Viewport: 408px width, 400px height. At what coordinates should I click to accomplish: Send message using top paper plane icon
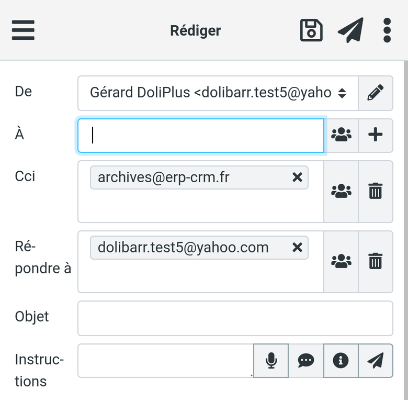pos(350,30)
